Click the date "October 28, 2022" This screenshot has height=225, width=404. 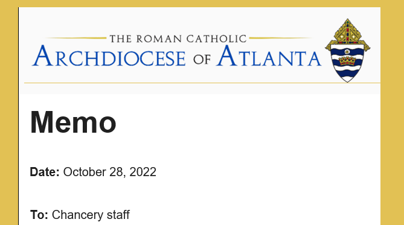coord(110,172)
